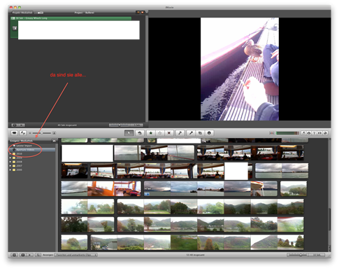
Task: Open the voiceover microphone tool
Action: [x=191, y=133]
